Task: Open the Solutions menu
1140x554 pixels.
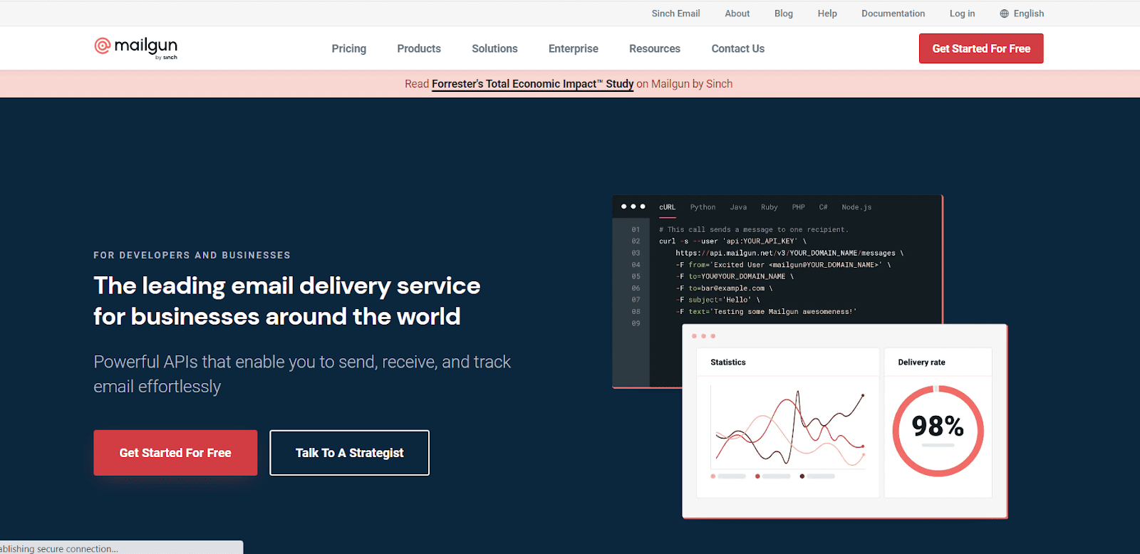Action: 494,48
